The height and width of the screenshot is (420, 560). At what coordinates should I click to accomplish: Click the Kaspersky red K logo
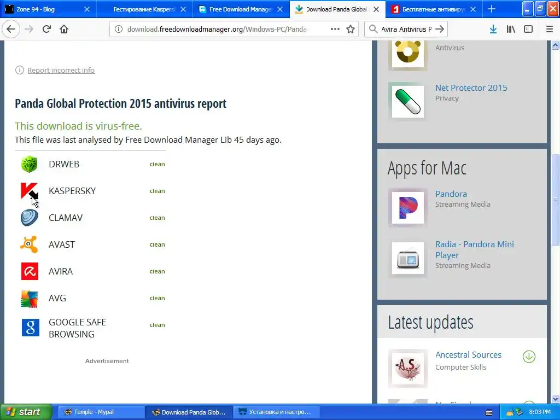point(30,191)
